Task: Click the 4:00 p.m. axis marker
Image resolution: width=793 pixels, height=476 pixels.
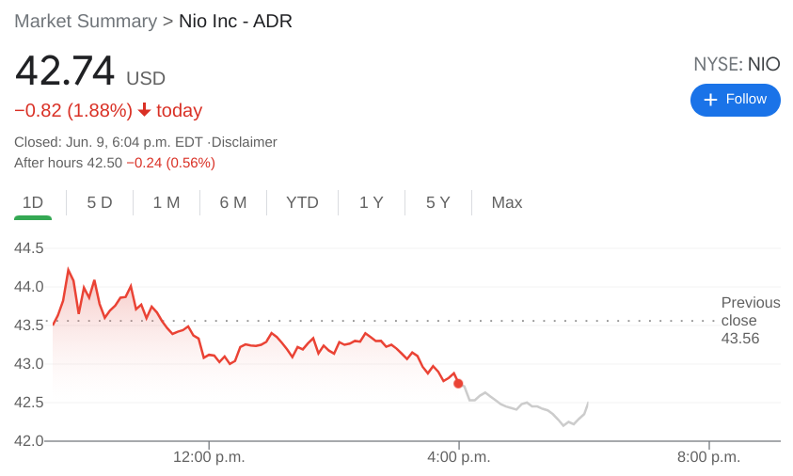Action: tap(459, 457)
